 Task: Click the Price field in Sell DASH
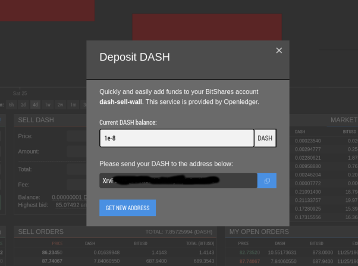[x=77, y=136]
